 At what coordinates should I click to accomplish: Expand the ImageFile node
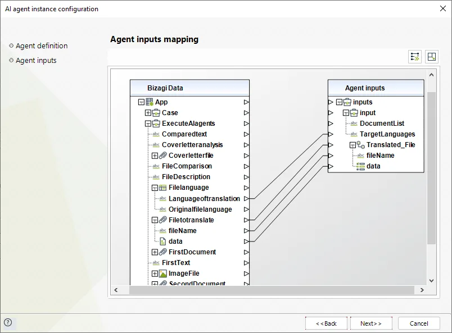(x=155, y=273)
